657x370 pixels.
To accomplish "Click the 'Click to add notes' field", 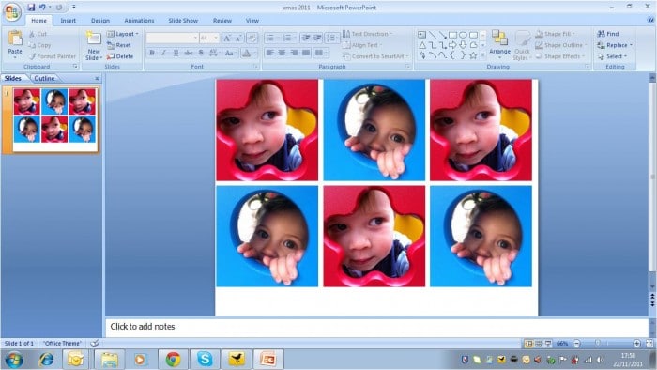I will (376, 327).
